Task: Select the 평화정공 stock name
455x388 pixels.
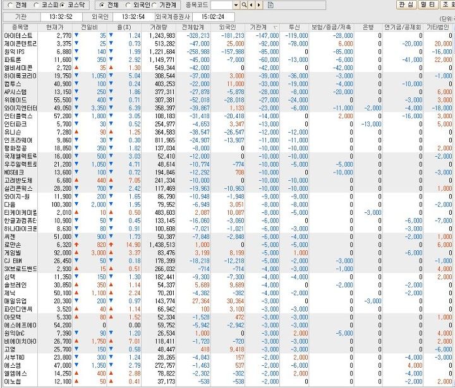Action: [x=15, y=148]
